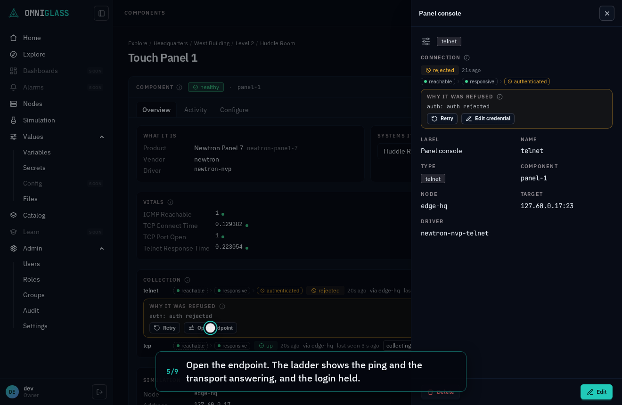This screenshot has width=622, height=405.
Task: Click the rejected status badge in the drawer
Action: (440, 70)
